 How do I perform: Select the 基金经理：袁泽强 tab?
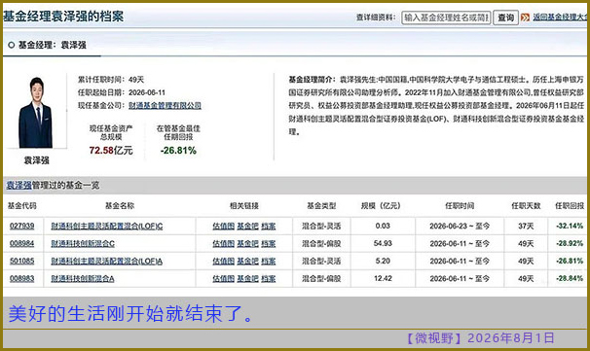(48, 45)
